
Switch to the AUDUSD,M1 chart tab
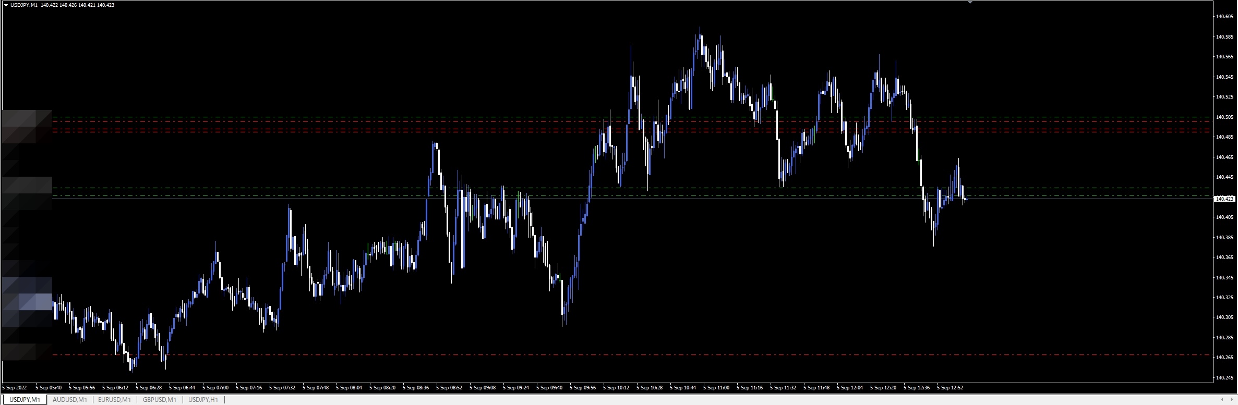click(69, 400)
